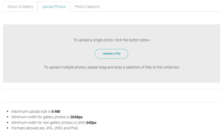222x140 pixels.
Task: Select the Maximum upload size line
Action: [35, 112]
